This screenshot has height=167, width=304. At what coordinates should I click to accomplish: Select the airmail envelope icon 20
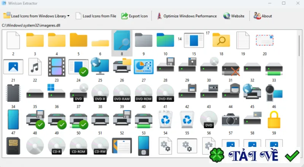264,40
